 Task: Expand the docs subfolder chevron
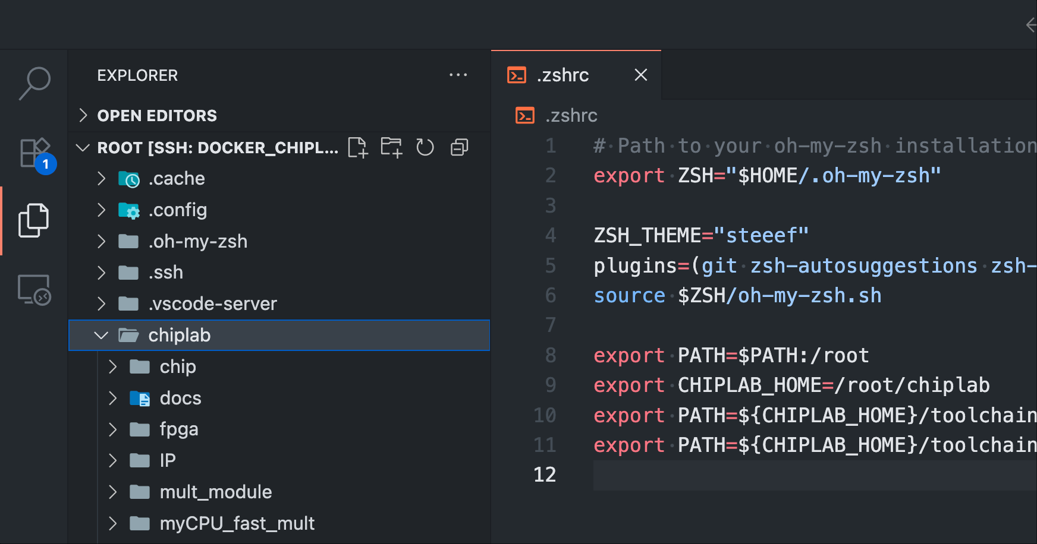[112, 398]
